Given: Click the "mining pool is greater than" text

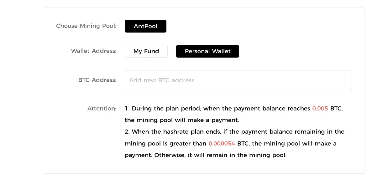Looking at the screenshot, I should pos(165,144).
